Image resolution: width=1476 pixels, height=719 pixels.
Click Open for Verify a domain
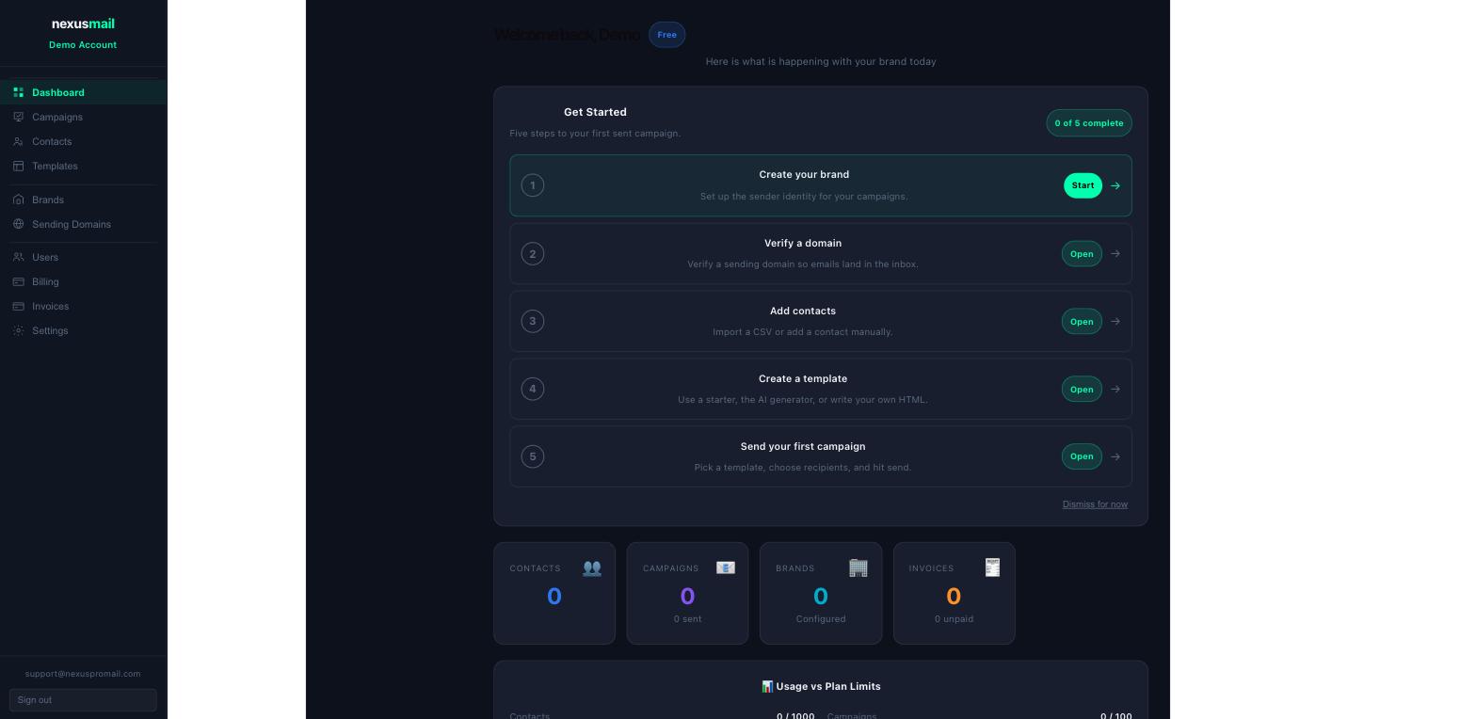(1082, 253)
